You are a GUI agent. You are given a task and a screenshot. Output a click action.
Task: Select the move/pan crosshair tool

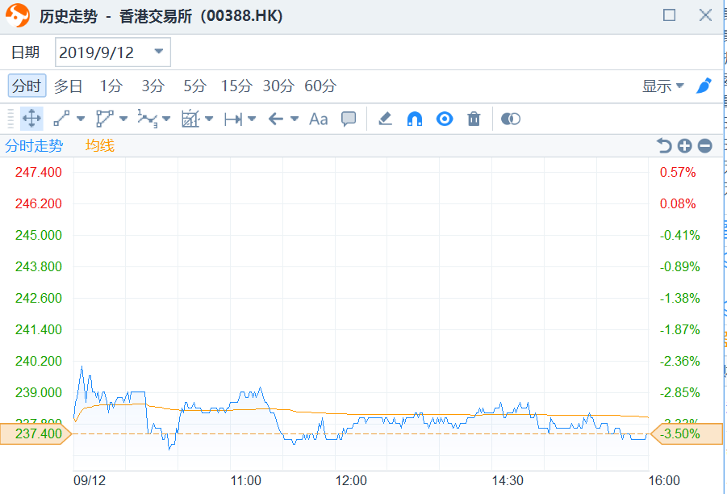click(31, 119)
